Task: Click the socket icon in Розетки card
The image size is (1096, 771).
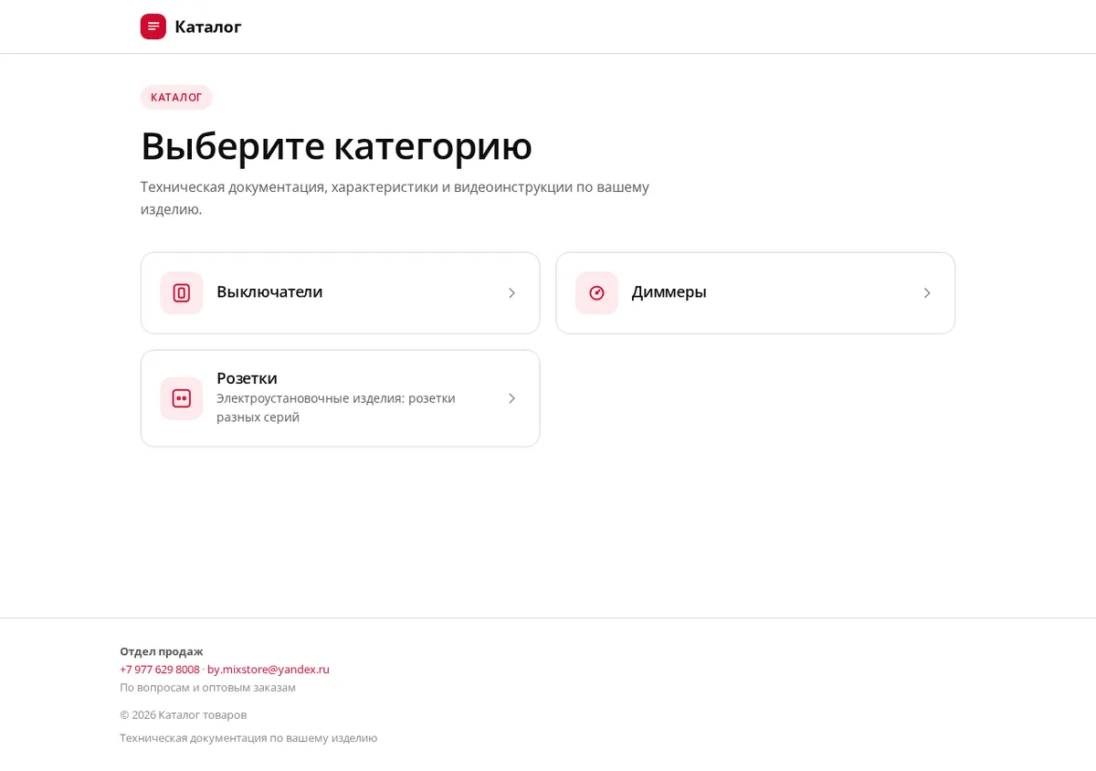Action: [x=182, y=398]
